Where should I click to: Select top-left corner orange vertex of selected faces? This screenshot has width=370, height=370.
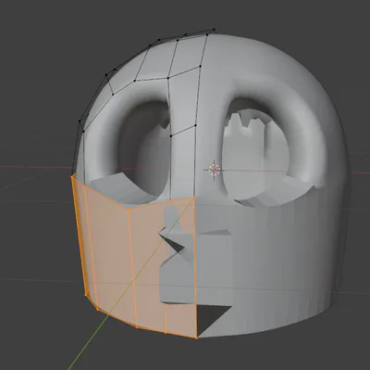click(x=73, y=176)
